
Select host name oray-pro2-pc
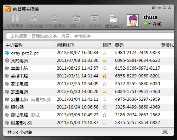(x=25, y=53)
